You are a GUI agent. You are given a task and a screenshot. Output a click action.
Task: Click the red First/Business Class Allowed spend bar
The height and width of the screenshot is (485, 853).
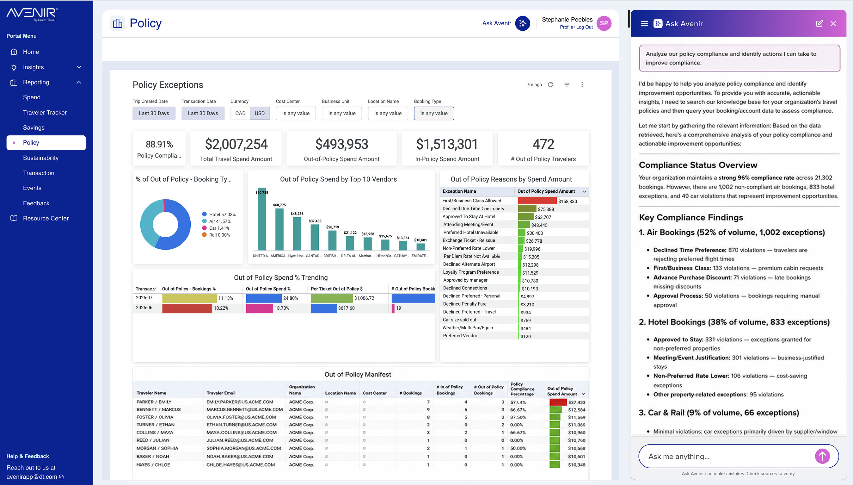coord(537,201)
